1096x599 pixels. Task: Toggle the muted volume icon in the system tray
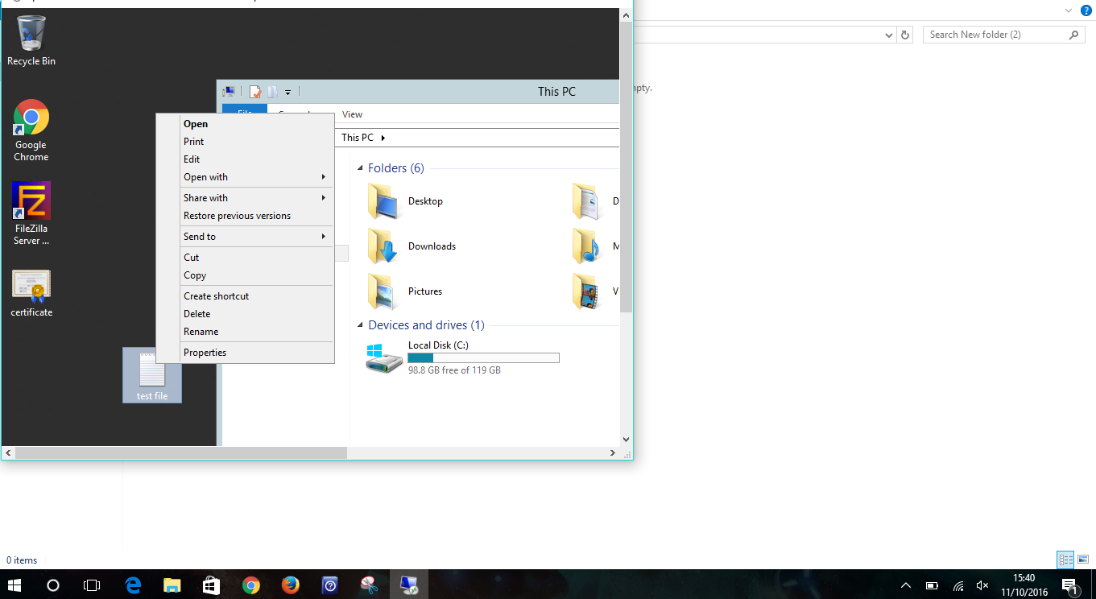coord(982,585)
